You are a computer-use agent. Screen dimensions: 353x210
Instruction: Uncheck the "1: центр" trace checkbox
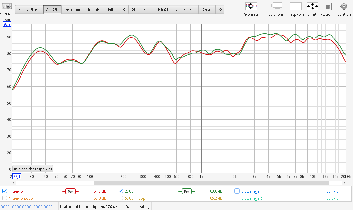pyautogui.click(x=5, y=191)
